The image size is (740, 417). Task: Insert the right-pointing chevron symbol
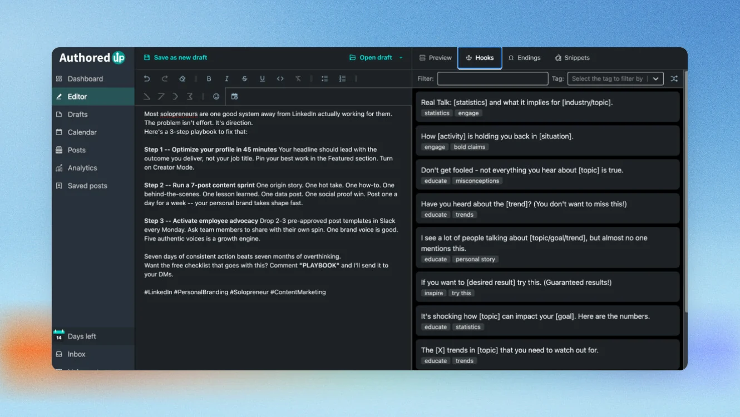175,97
